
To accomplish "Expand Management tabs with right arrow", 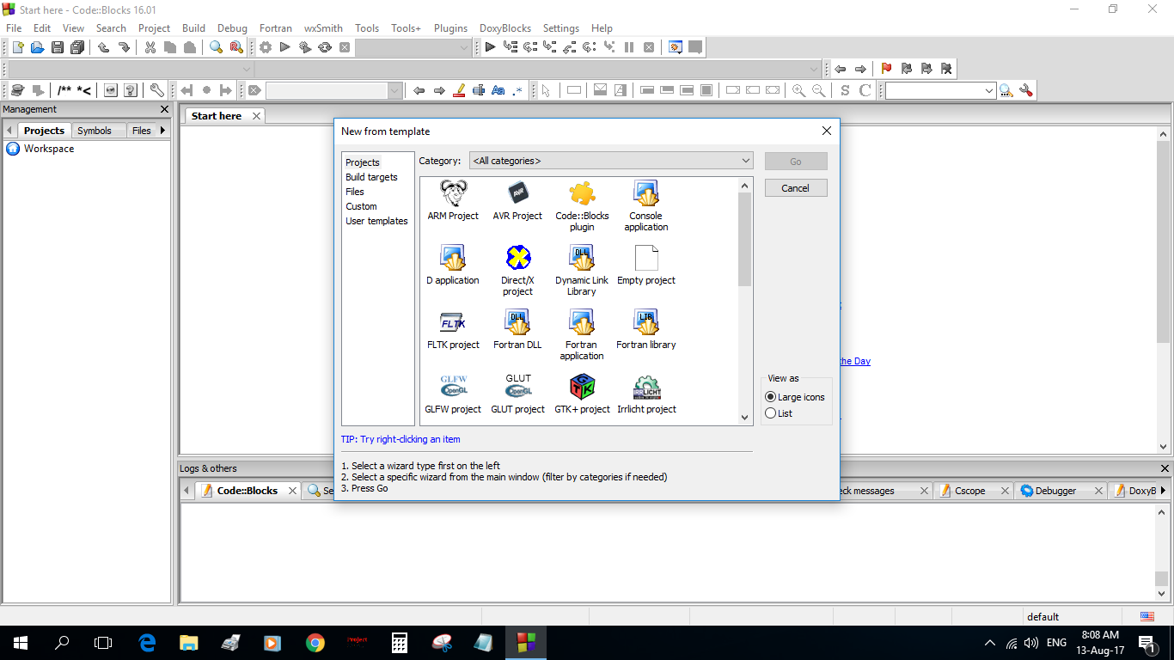I will 163,131.
